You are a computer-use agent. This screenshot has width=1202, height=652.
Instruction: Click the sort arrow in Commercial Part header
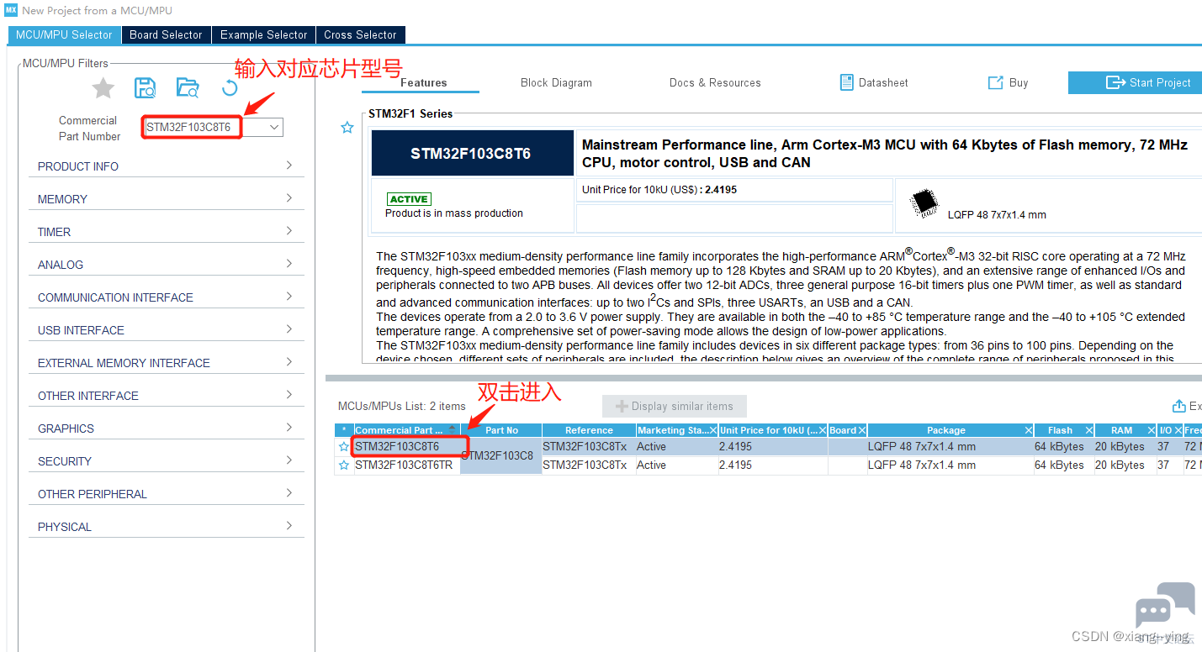point(452,430)
